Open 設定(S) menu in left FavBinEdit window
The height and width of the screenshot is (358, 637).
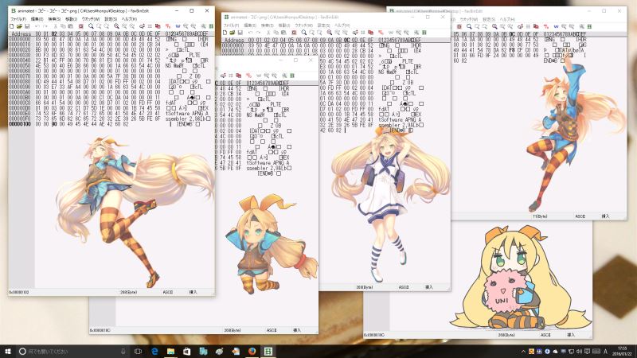pos(111,19)
